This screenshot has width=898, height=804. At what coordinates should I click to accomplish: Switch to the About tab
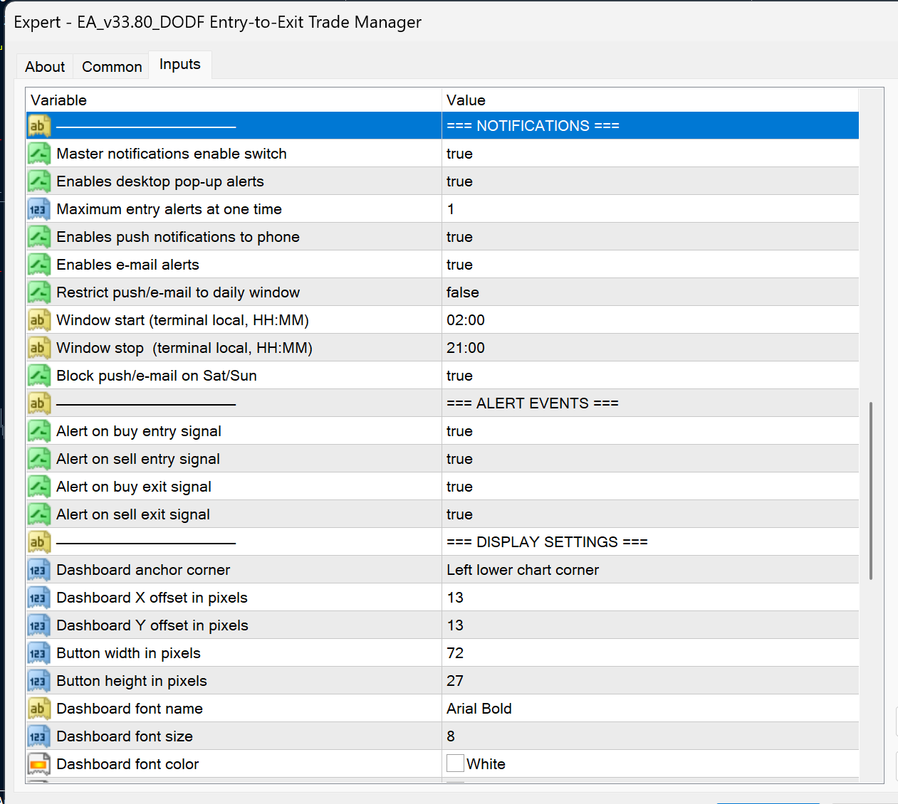(45, 67)
